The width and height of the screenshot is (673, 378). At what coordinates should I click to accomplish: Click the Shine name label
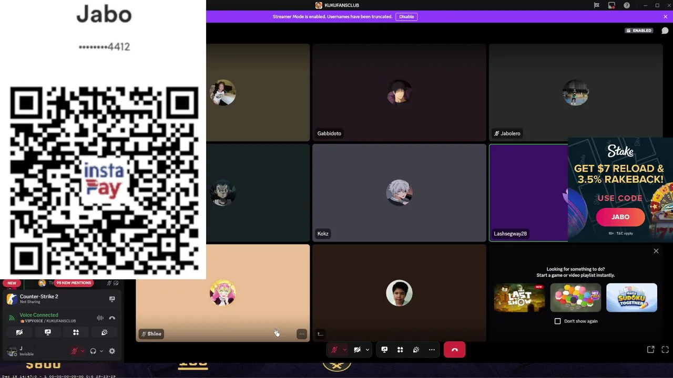coord(151,334)
